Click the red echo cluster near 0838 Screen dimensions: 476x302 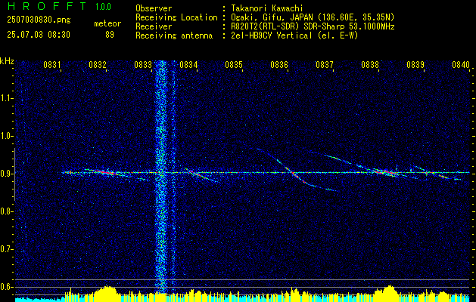pos(384,172)
